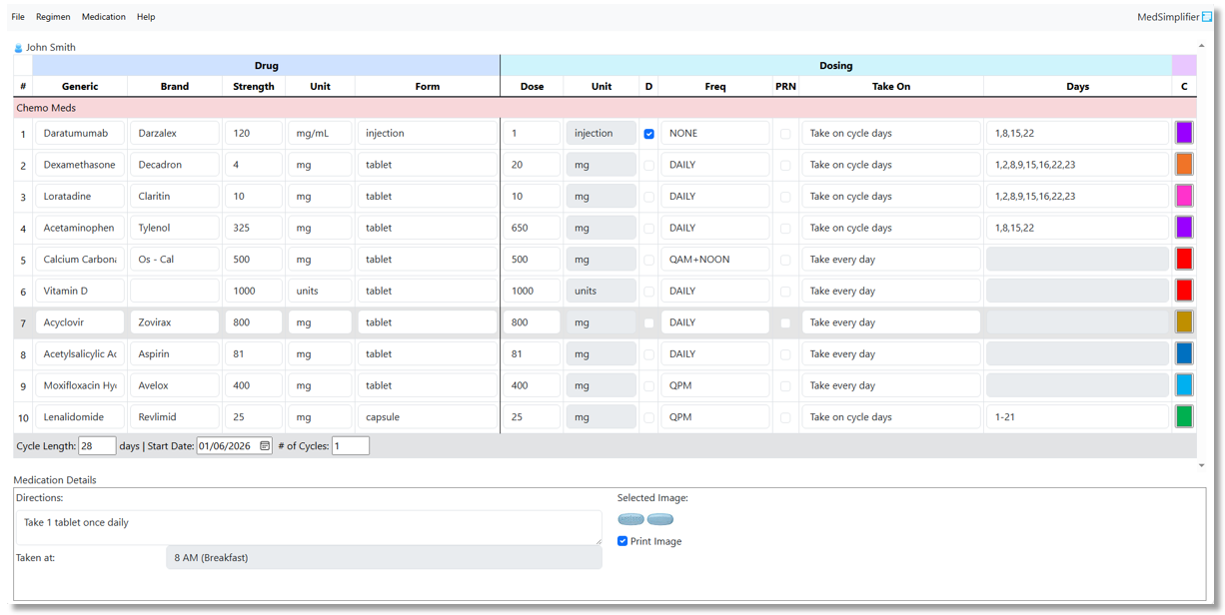Click the Freq column header

(715, 87)
